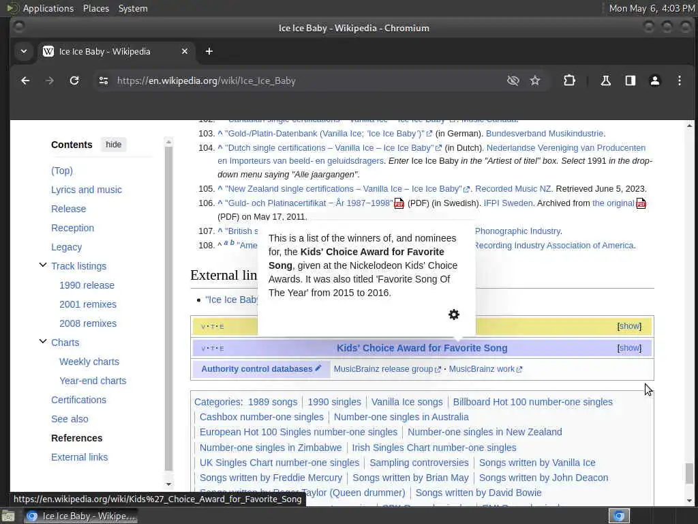Click the show-desktop icon in bottom panel
The image size is (698, 524).
point(8,516)
